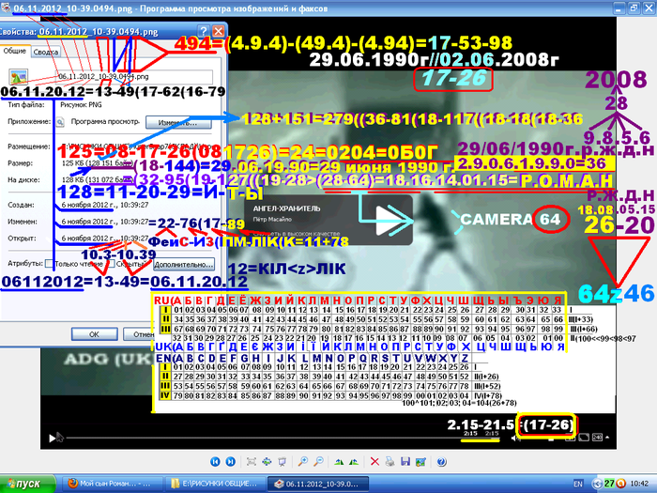Click the Создан date '6 ноября 2012 г., 10:39:27'
The image size is (657, 493).
[105, 205]
